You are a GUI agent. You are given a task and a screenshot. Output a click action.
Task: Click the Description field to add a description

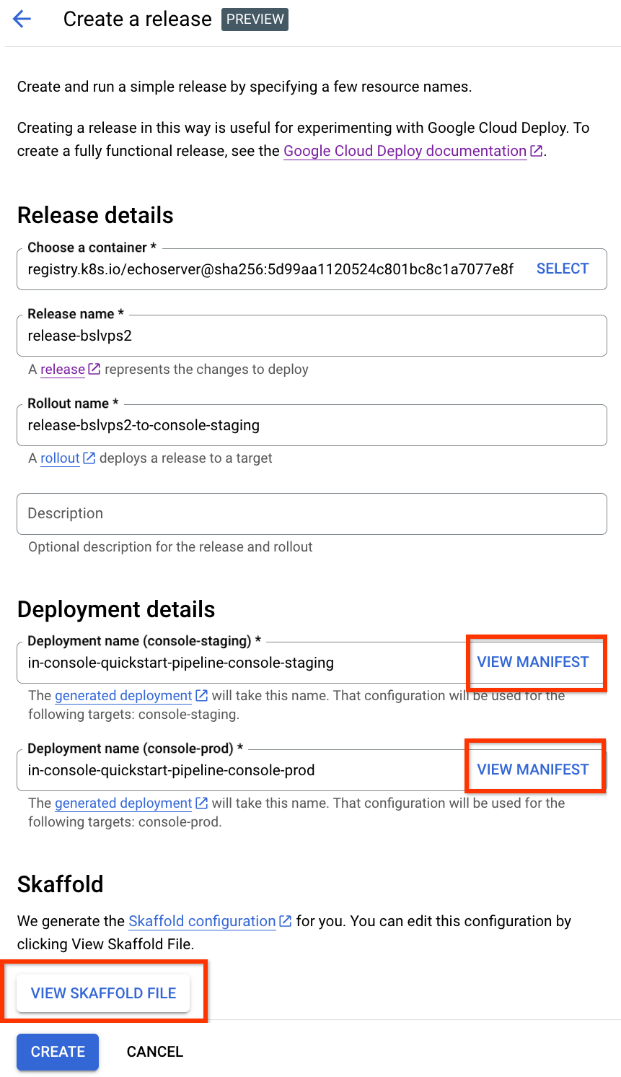pyautogui.click(x=310, y=513)
